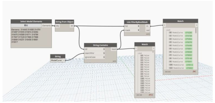The width and height of the screenshot is (215, 103).
Task: Click the AUTO lacing label on List.FilterByBoolMask
Action: point(148,34)
